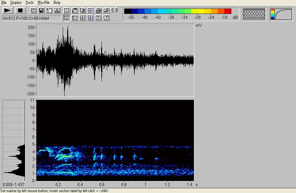
Task: Click the printer icon
Action: (x=98, y=10)
